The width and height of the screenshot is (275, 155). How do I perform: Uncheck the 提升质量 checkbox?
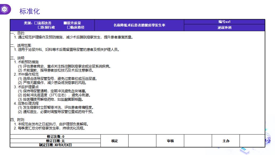point(65,23)
